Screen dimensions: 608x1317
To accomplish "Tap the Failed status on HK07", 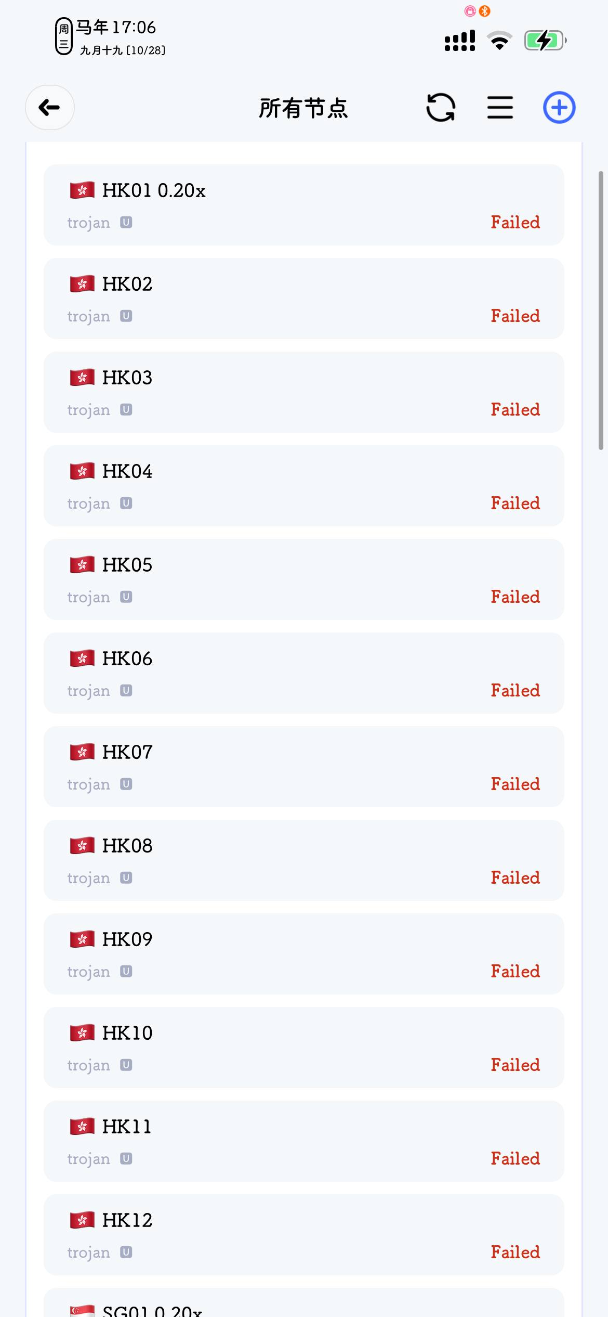I will (x=516, y=784).
